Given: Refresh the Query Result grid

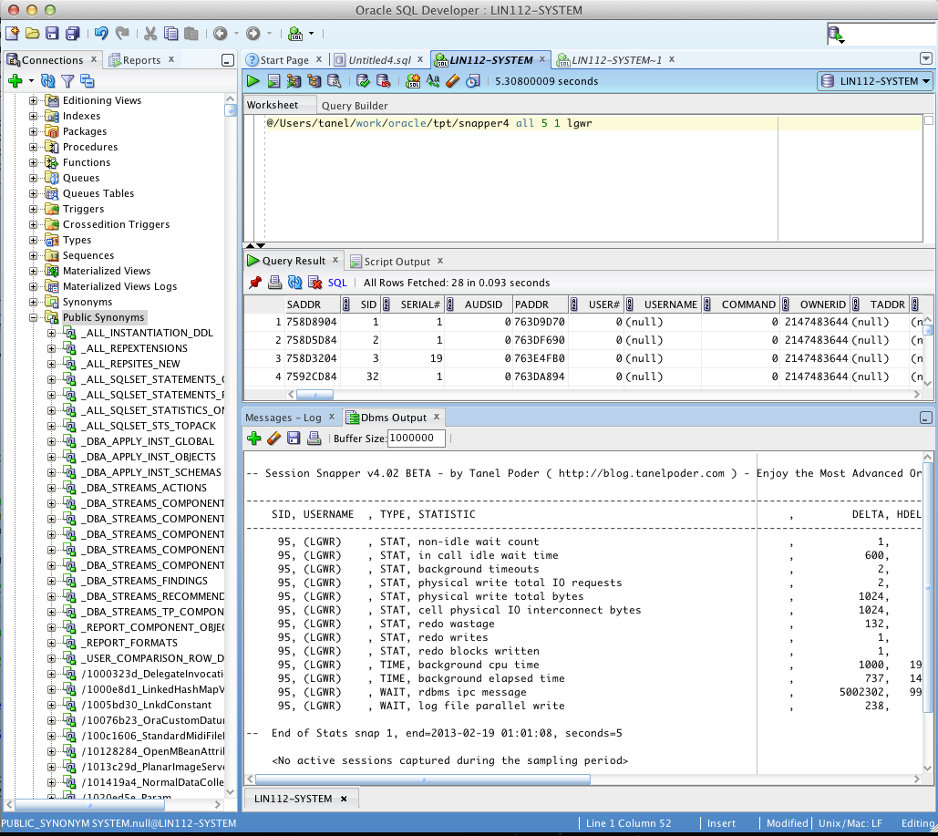Looking at the screenshot, I should click(x=295, y=283).
